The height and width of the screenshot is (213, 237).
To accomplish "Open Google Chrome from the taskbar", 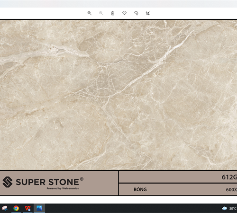I will coord(16,208).
